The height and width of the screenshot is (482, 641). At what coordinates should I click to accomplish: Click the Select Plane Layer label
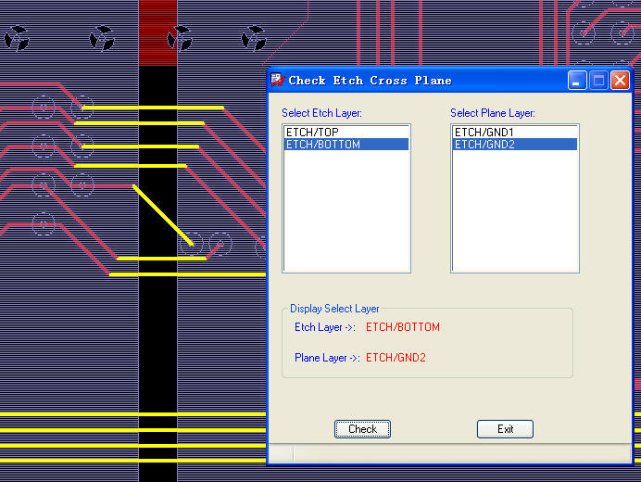(493, 113)
